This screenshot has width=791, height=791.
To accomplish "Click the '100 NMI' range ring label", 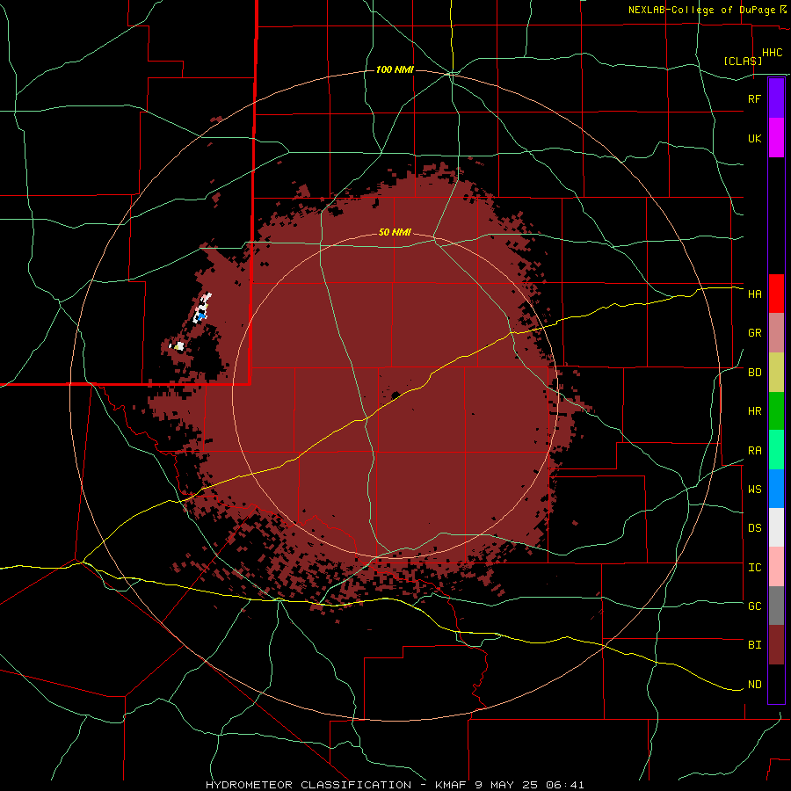I will click(395, 69).
